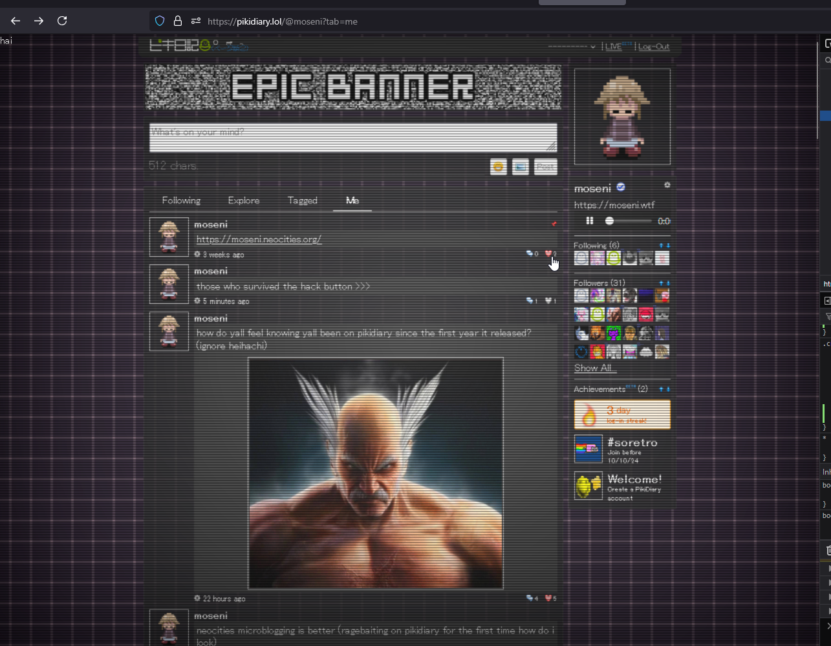Click the verified badge next to moseni

[621, 188]
